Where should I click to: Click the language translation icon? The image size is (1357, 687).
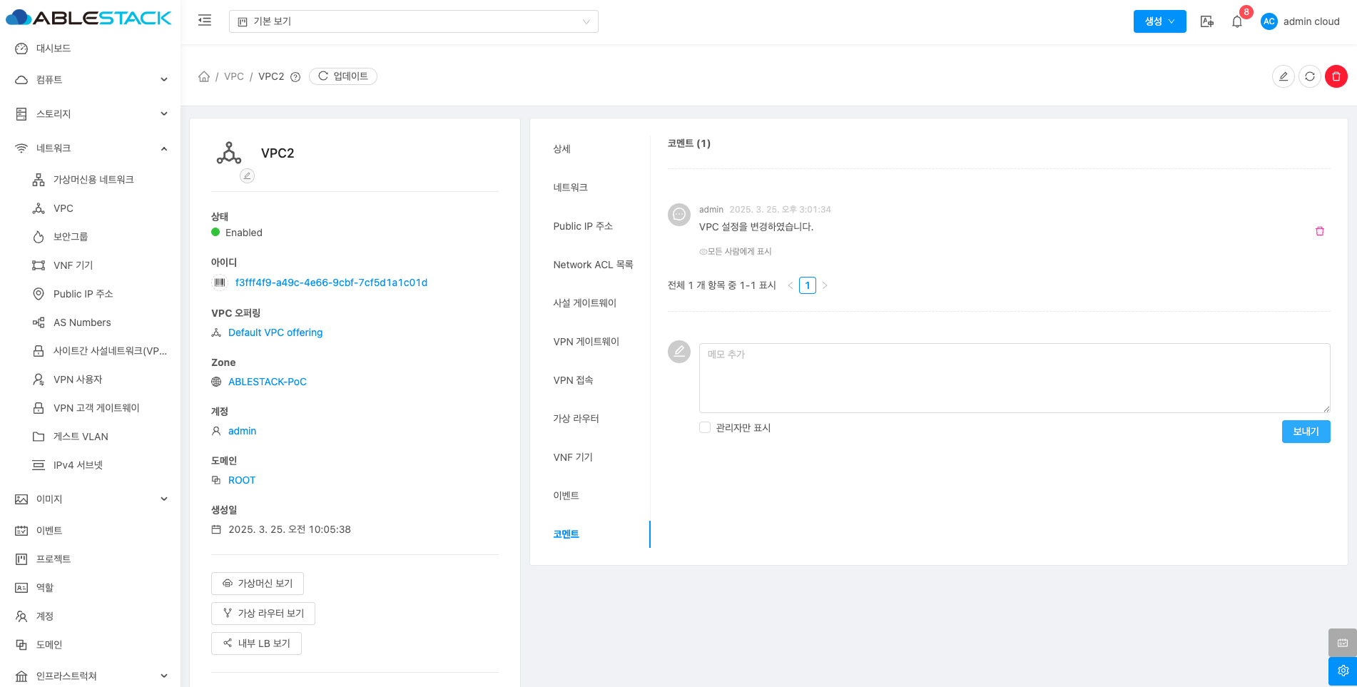point(1206,21)
